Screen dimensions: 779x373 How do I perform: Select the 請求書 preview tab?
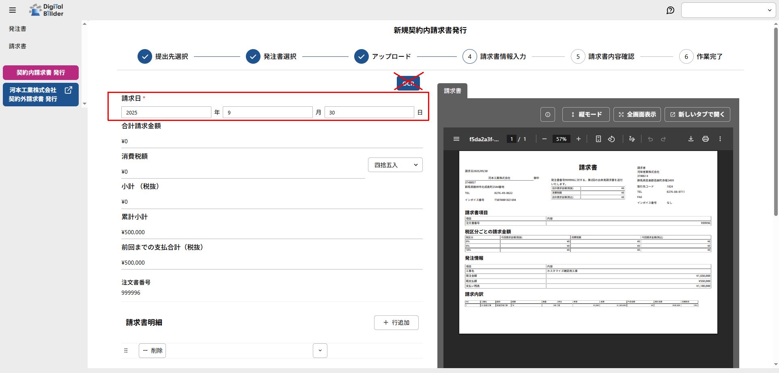coord(452,91)
